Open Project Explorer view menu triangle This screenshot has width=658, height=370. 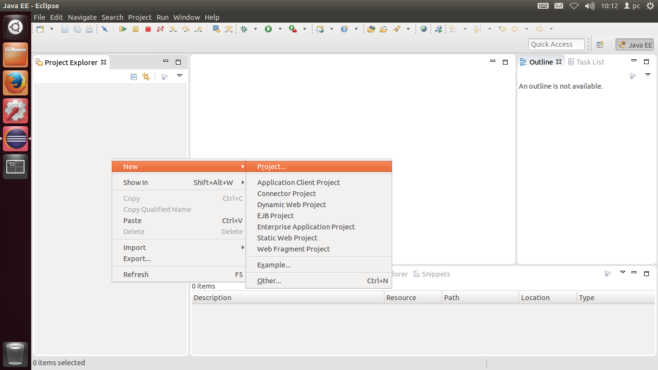(180, 76)
